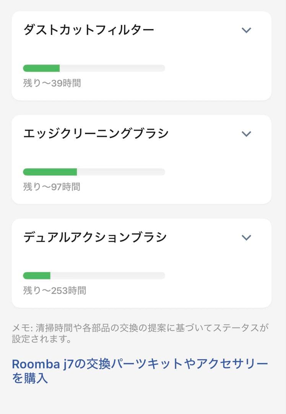This screenshot has height=414, width=286.
Task: Tap the 設定されます note text
Action: click(41, 340)
